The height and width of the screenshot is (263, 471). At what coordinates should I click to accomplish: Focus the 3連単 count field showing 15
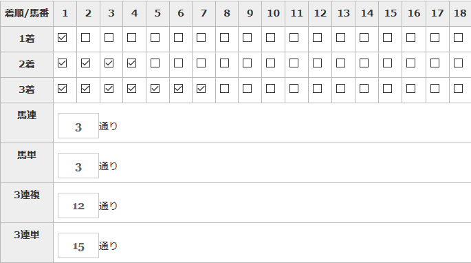click(78, 246)
